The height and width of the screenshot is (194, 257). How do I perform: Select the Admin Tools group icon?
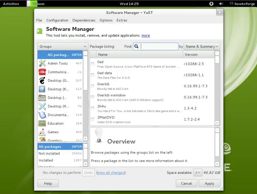42,63
